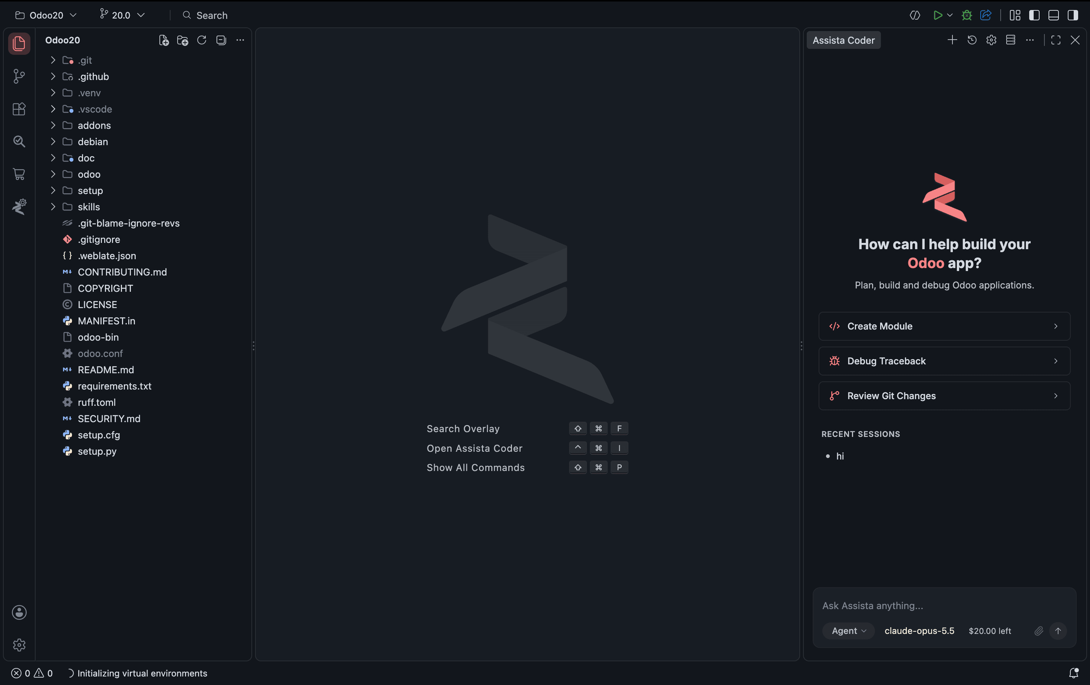Viewport: 1090px width, 685px height.
Task: Refresh the Odoo20 explorer tree
Action: tap(202, 40)
